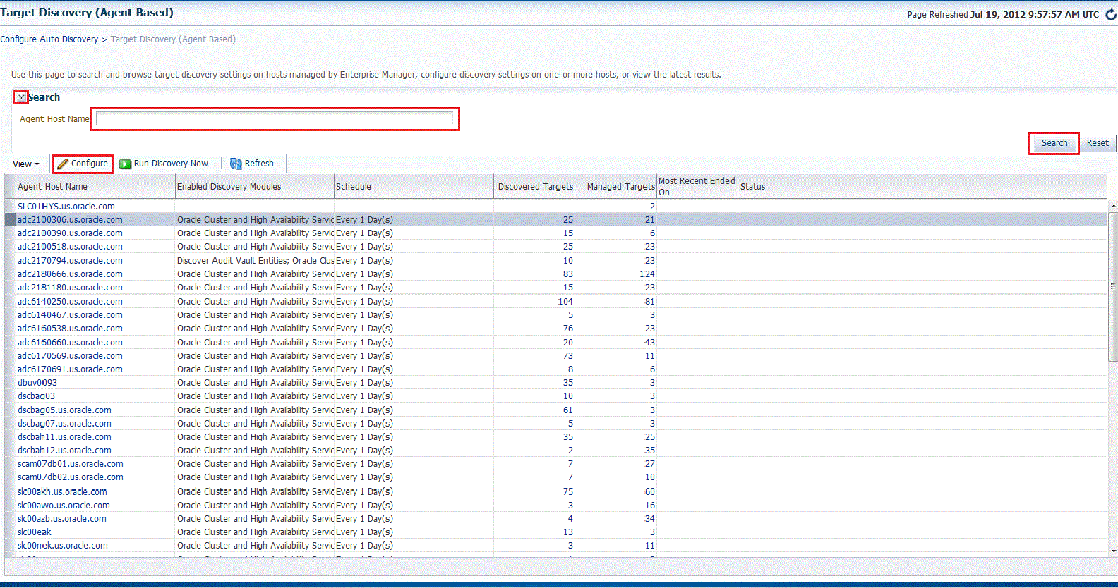This screenshot has width=1118, height=588.
Task: Click discovered targets count 104 for adc6140250
Action: click(565, 302)
